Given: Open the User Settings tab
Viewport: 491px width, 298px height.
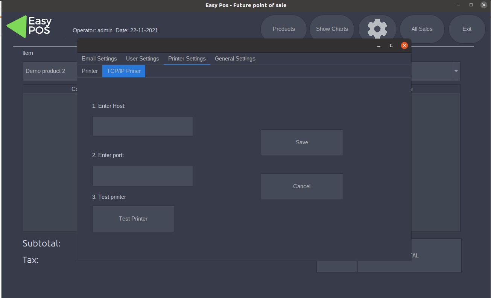Looking at the screenshot, I should 142,59.
